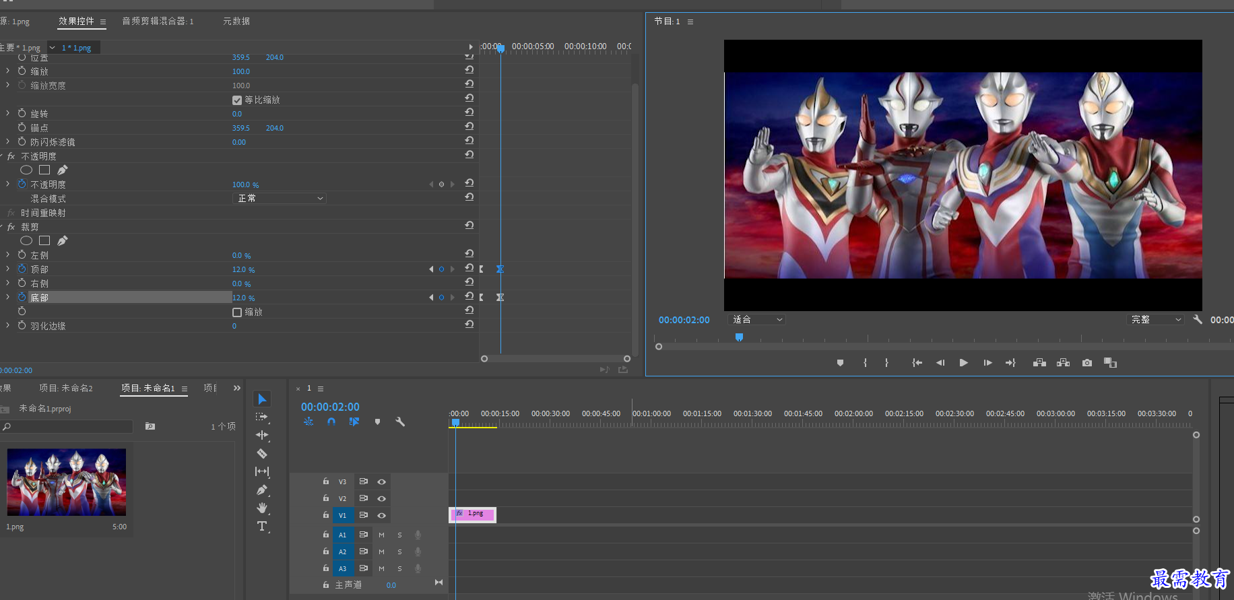This screenshot has width=1234, height=600.
Task: Expand the Rotation property
Action: click(8, 113)
